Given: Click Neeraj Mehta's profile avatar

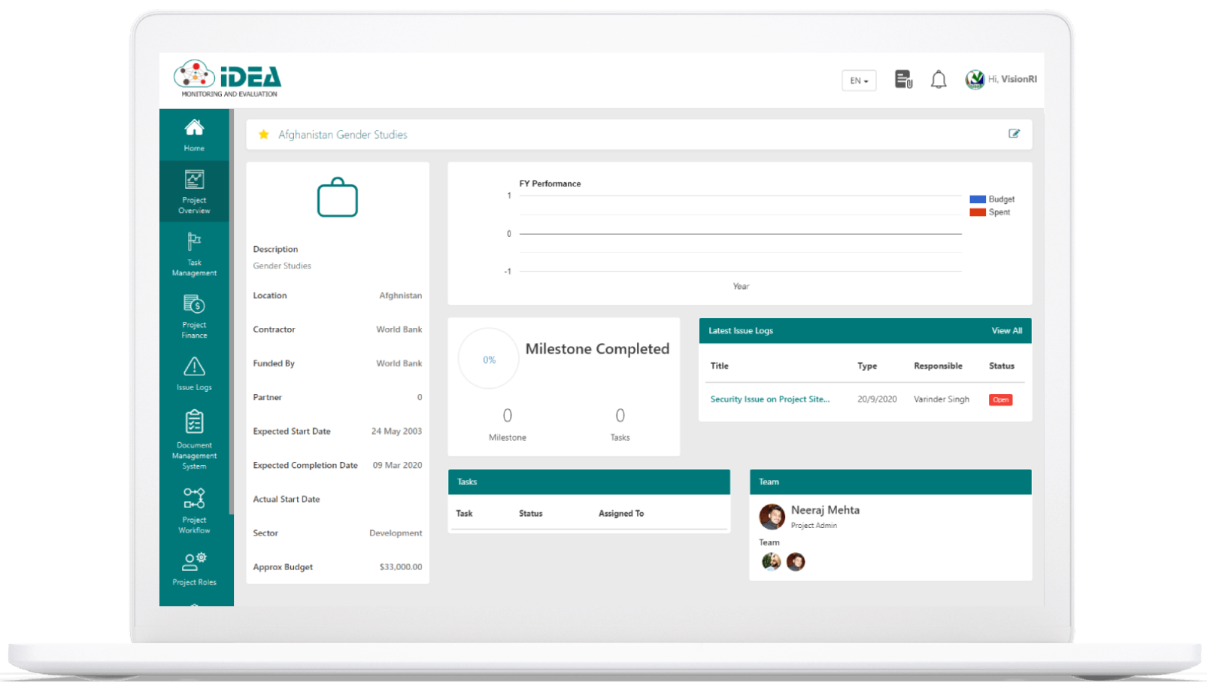Looking at the screenshot, I should point(772,517).
